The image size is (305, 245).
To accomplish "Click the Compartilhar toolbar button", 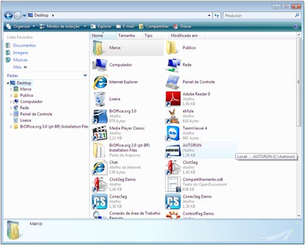I will (154, 27).
